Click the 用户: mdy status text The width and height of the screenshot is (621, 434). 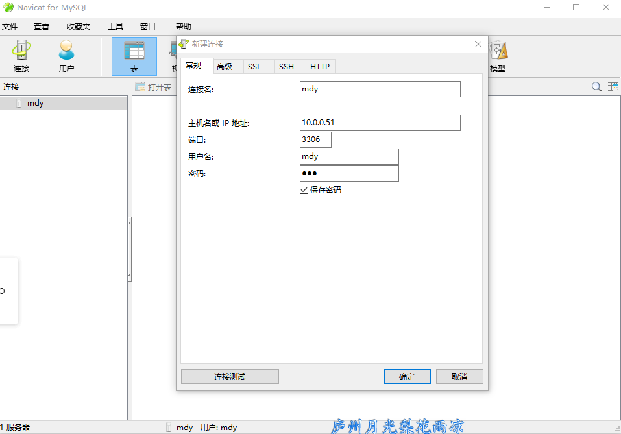click(x=219, y=428)
